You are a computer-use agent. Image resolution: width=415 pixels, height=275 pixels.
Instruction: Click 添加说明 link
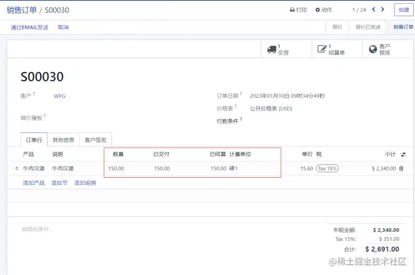click(x=85, y=183)
